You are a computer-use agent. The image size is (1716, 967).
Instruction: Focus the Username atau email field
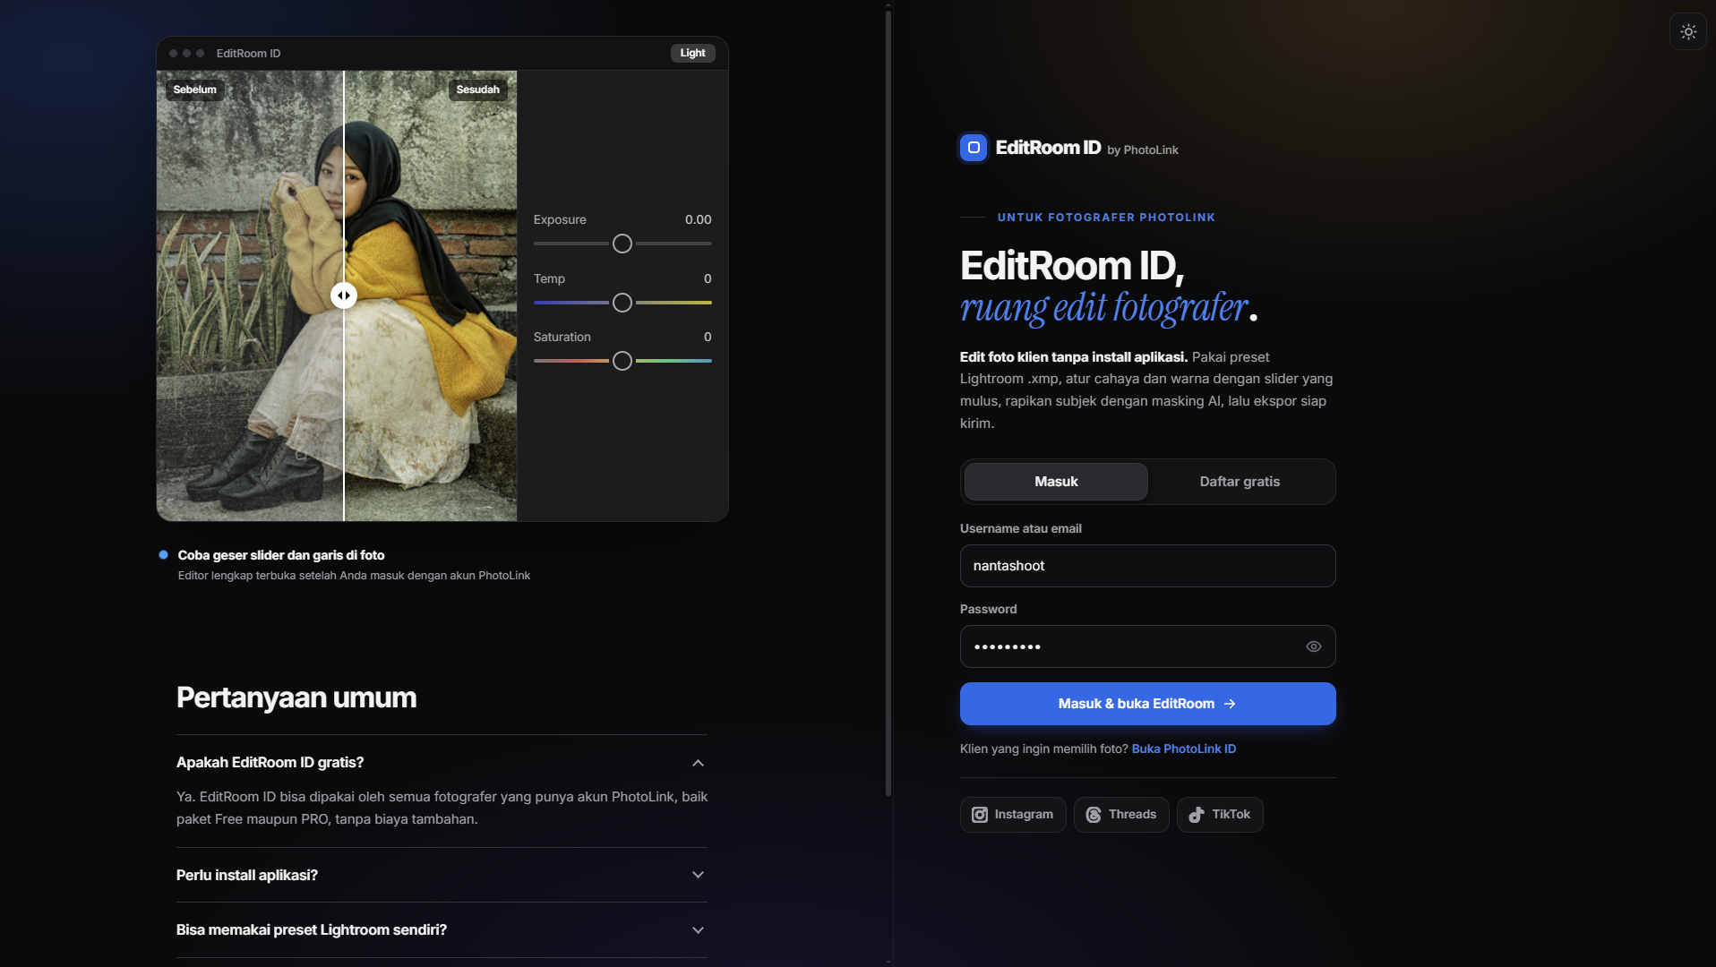coord(1148,566)
